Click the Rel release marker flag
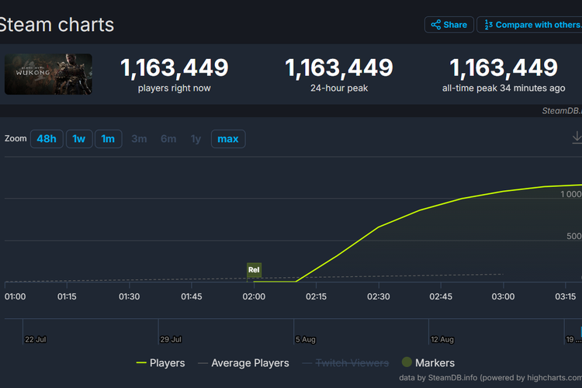This screenshot has height=388, width=582. 254,270
